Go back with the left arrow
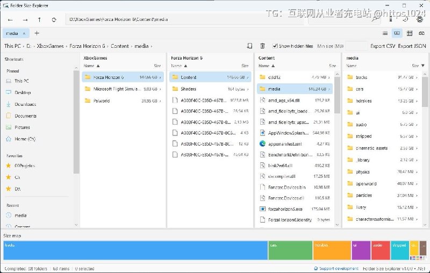430x273 pixels. 10,20
